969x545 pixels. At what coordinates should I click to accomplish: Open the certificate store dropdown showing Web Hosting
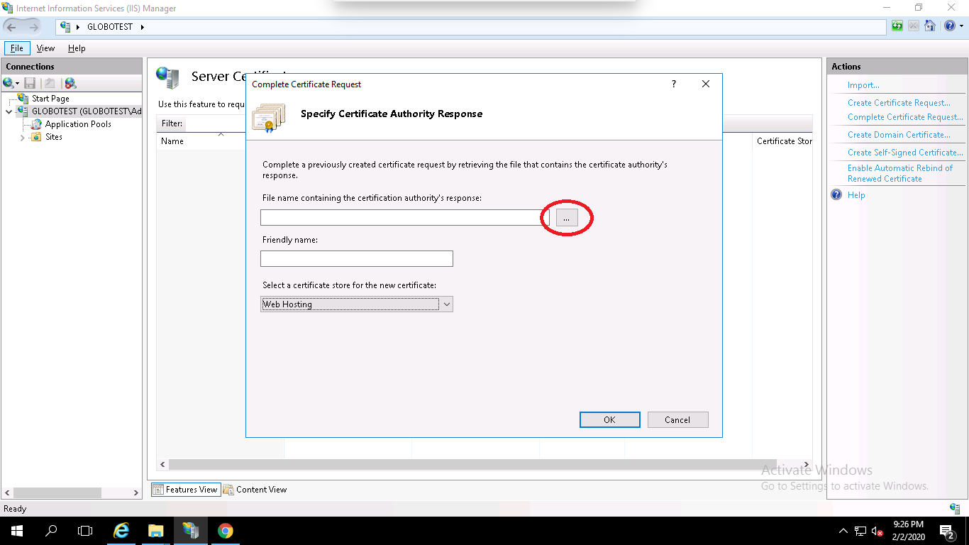(357, 304)
